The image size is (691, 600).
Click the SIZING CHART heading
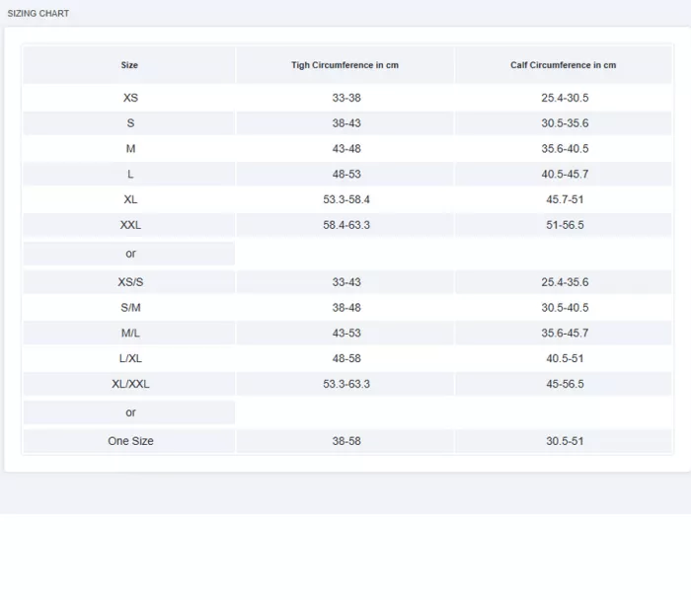38,14
